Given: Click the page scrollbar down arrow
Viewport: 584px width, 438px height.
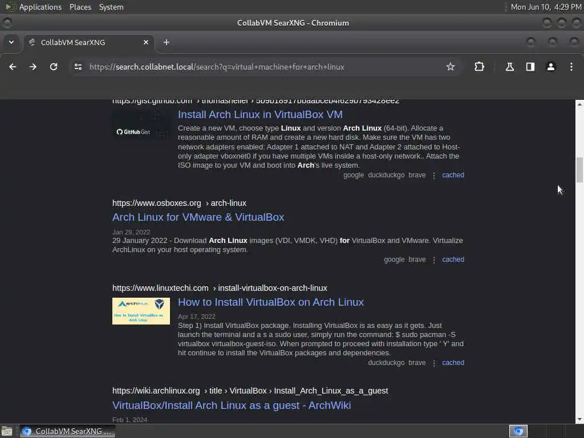Looking at the screenshot, I should coord(579,420).
